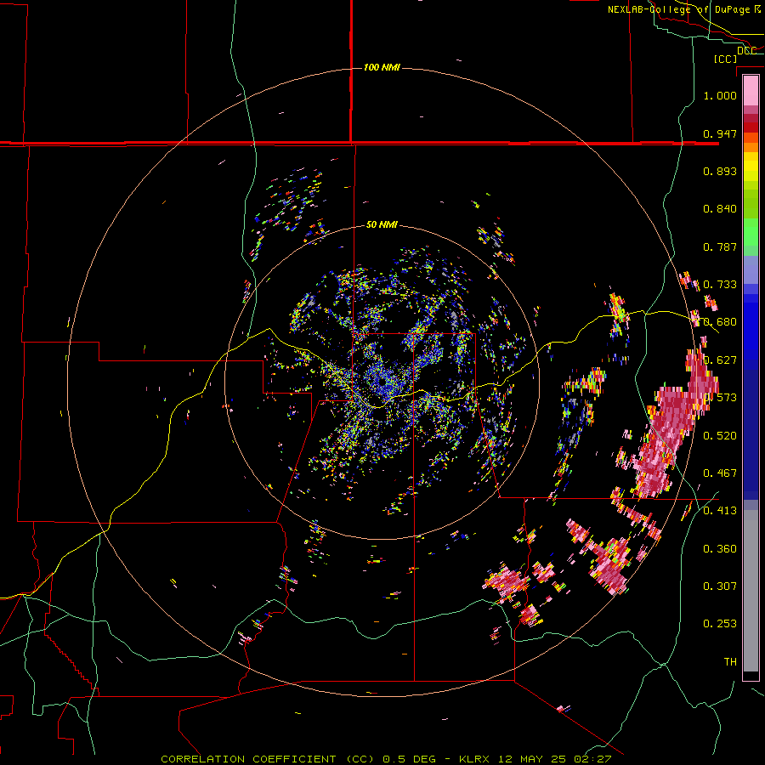The height and width of the screenshot is (765, 765).
Task: Click the 0.840 legend value
Action: tap(720, 209)
